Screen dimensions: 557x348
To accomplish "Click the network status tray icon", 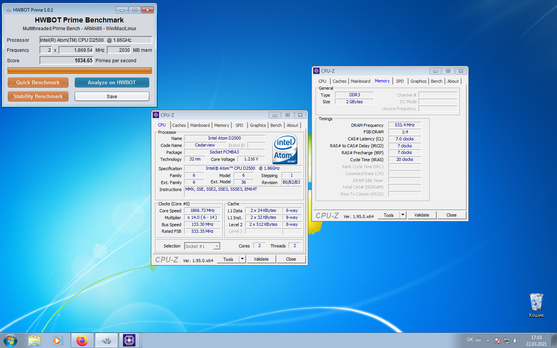I will coord(507,341).
